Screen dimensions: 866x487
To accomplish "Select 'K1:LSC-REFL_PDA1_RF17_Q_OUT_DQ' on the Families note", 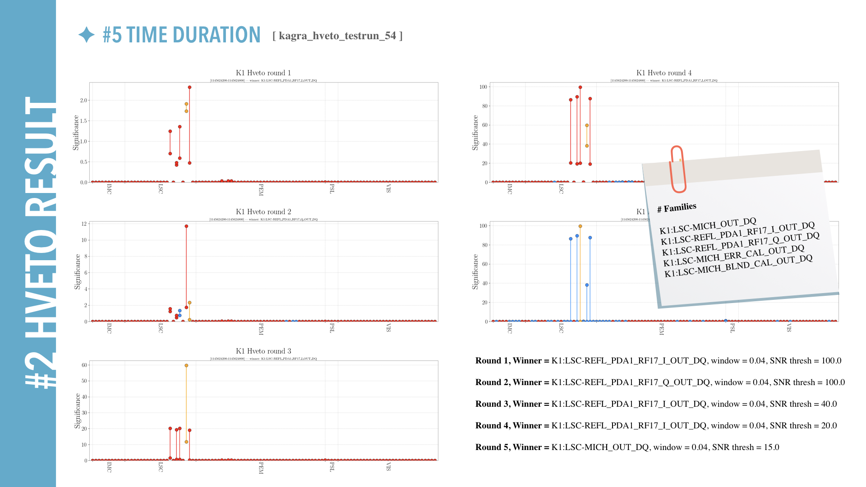I will (x=741, y=244).
